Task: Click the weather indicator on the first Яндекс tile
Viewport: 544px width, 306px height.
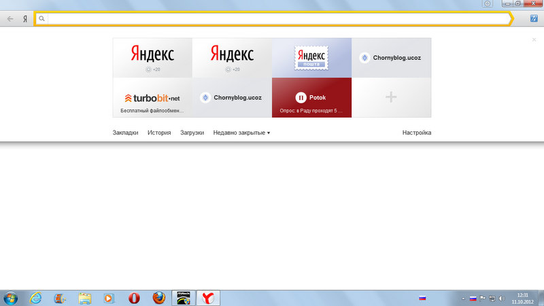Action: click(x=152, y=69)
